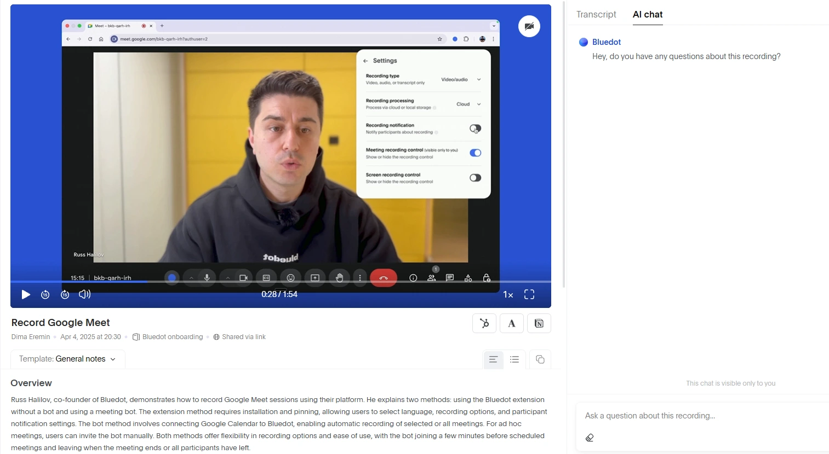This screenshot has height=454, width=829.
Task: Click the Bluedot chat avatar icon
Action: click(584, 42)
